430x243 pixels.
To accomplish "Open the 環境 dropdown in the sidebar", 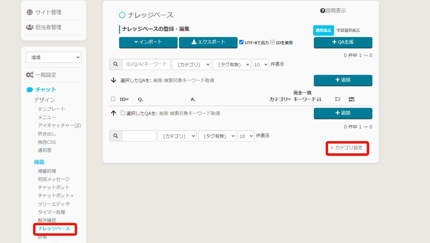I will [54, 57].
